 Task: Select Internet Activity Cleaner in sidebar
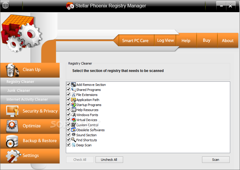[x=30, y=100]
